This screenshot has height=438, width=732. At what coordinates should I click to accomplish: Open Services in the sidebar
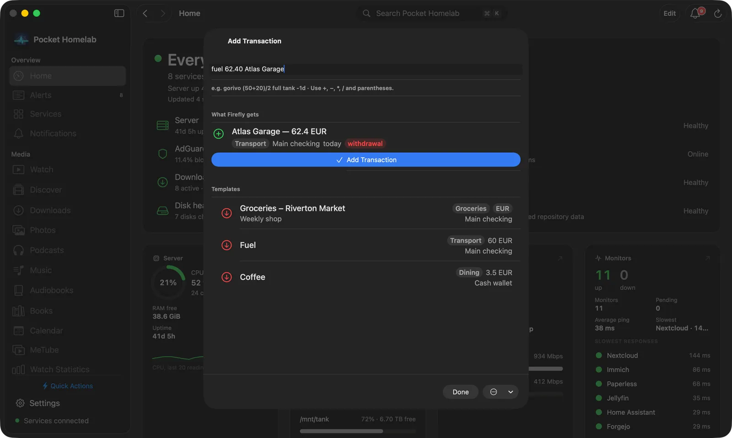68,114
